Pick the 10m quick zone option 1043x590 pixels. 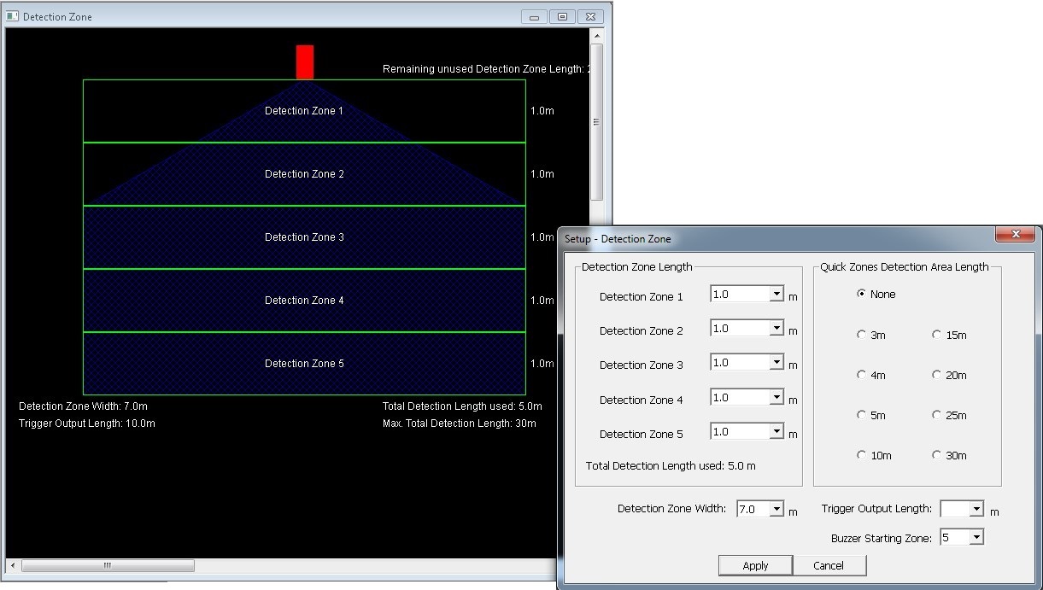click(x=861, y=455)
